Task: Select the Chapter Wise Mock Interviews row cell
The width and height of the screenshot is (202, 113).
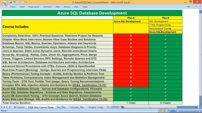Action: 57,40
